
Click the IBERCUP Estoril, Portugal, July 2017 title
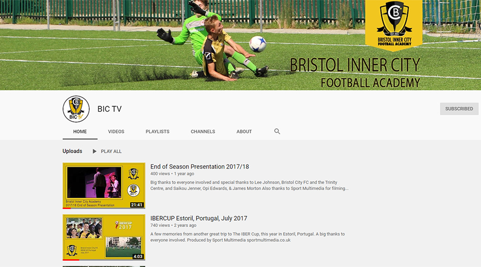(198, 218)
